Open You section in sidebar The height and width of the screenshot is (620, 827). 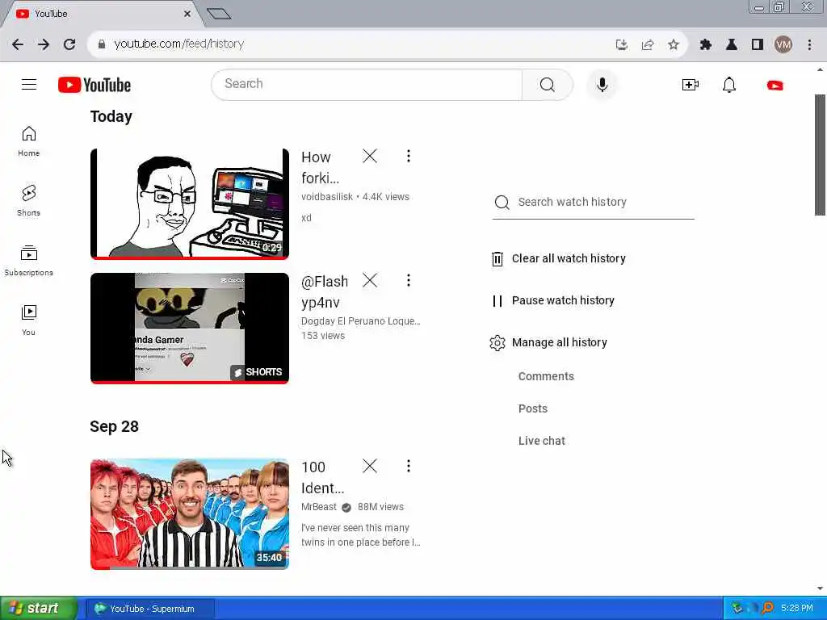click(x=28, y=320)
